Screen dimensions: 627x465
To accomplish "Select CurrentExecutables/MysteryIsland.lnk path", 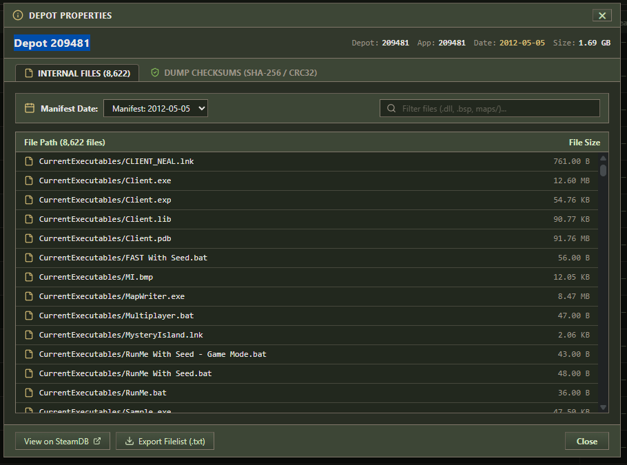I will [121, 335].
